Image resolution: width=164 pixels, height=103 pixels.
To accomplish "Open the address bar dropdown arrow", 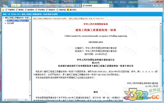I will pyautogui.click(x=77, y=5).
